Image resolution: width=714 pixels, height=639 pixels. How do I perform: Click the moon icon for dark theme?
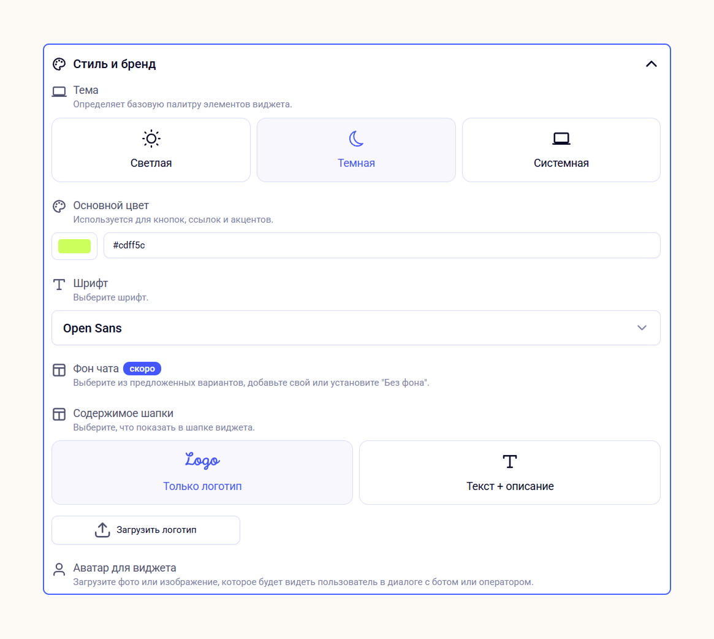tap(356, 139)
